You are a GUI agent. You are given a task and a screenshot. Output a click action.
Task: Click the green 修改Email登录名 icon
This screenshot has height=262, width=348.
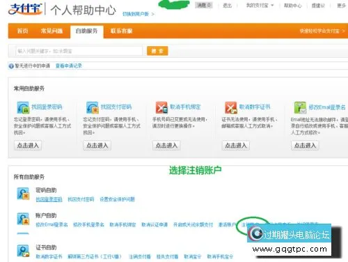tap(300, 107)
